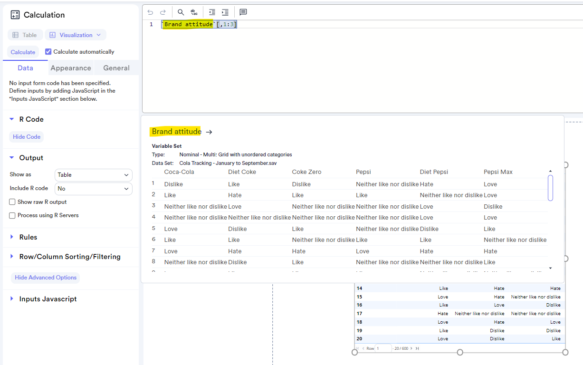Click the Add Comment icon in the toolbar
The width and height of the screenshot is (583, 365).
(x=243, y=12)
